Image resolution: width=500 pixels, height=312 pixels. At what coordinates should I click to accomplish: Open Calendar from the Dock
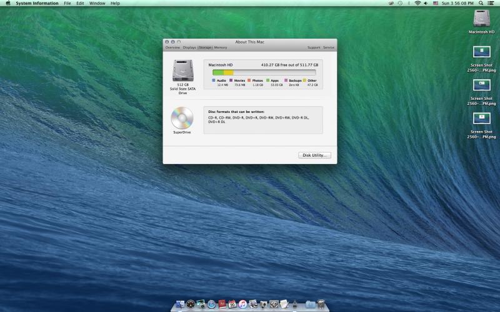(x=232, y=304)
